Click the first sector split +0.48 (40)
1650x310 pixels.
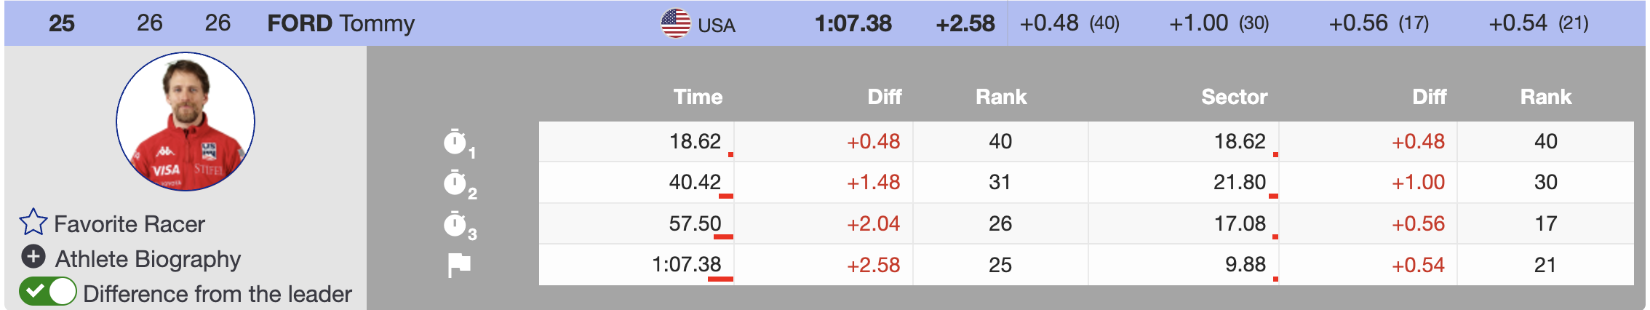(x=1069, y=23)
